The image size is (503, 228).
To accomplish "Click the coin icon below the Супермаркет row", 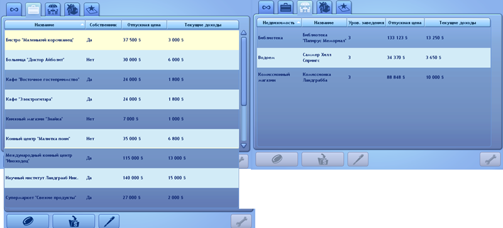I will 28,221.
